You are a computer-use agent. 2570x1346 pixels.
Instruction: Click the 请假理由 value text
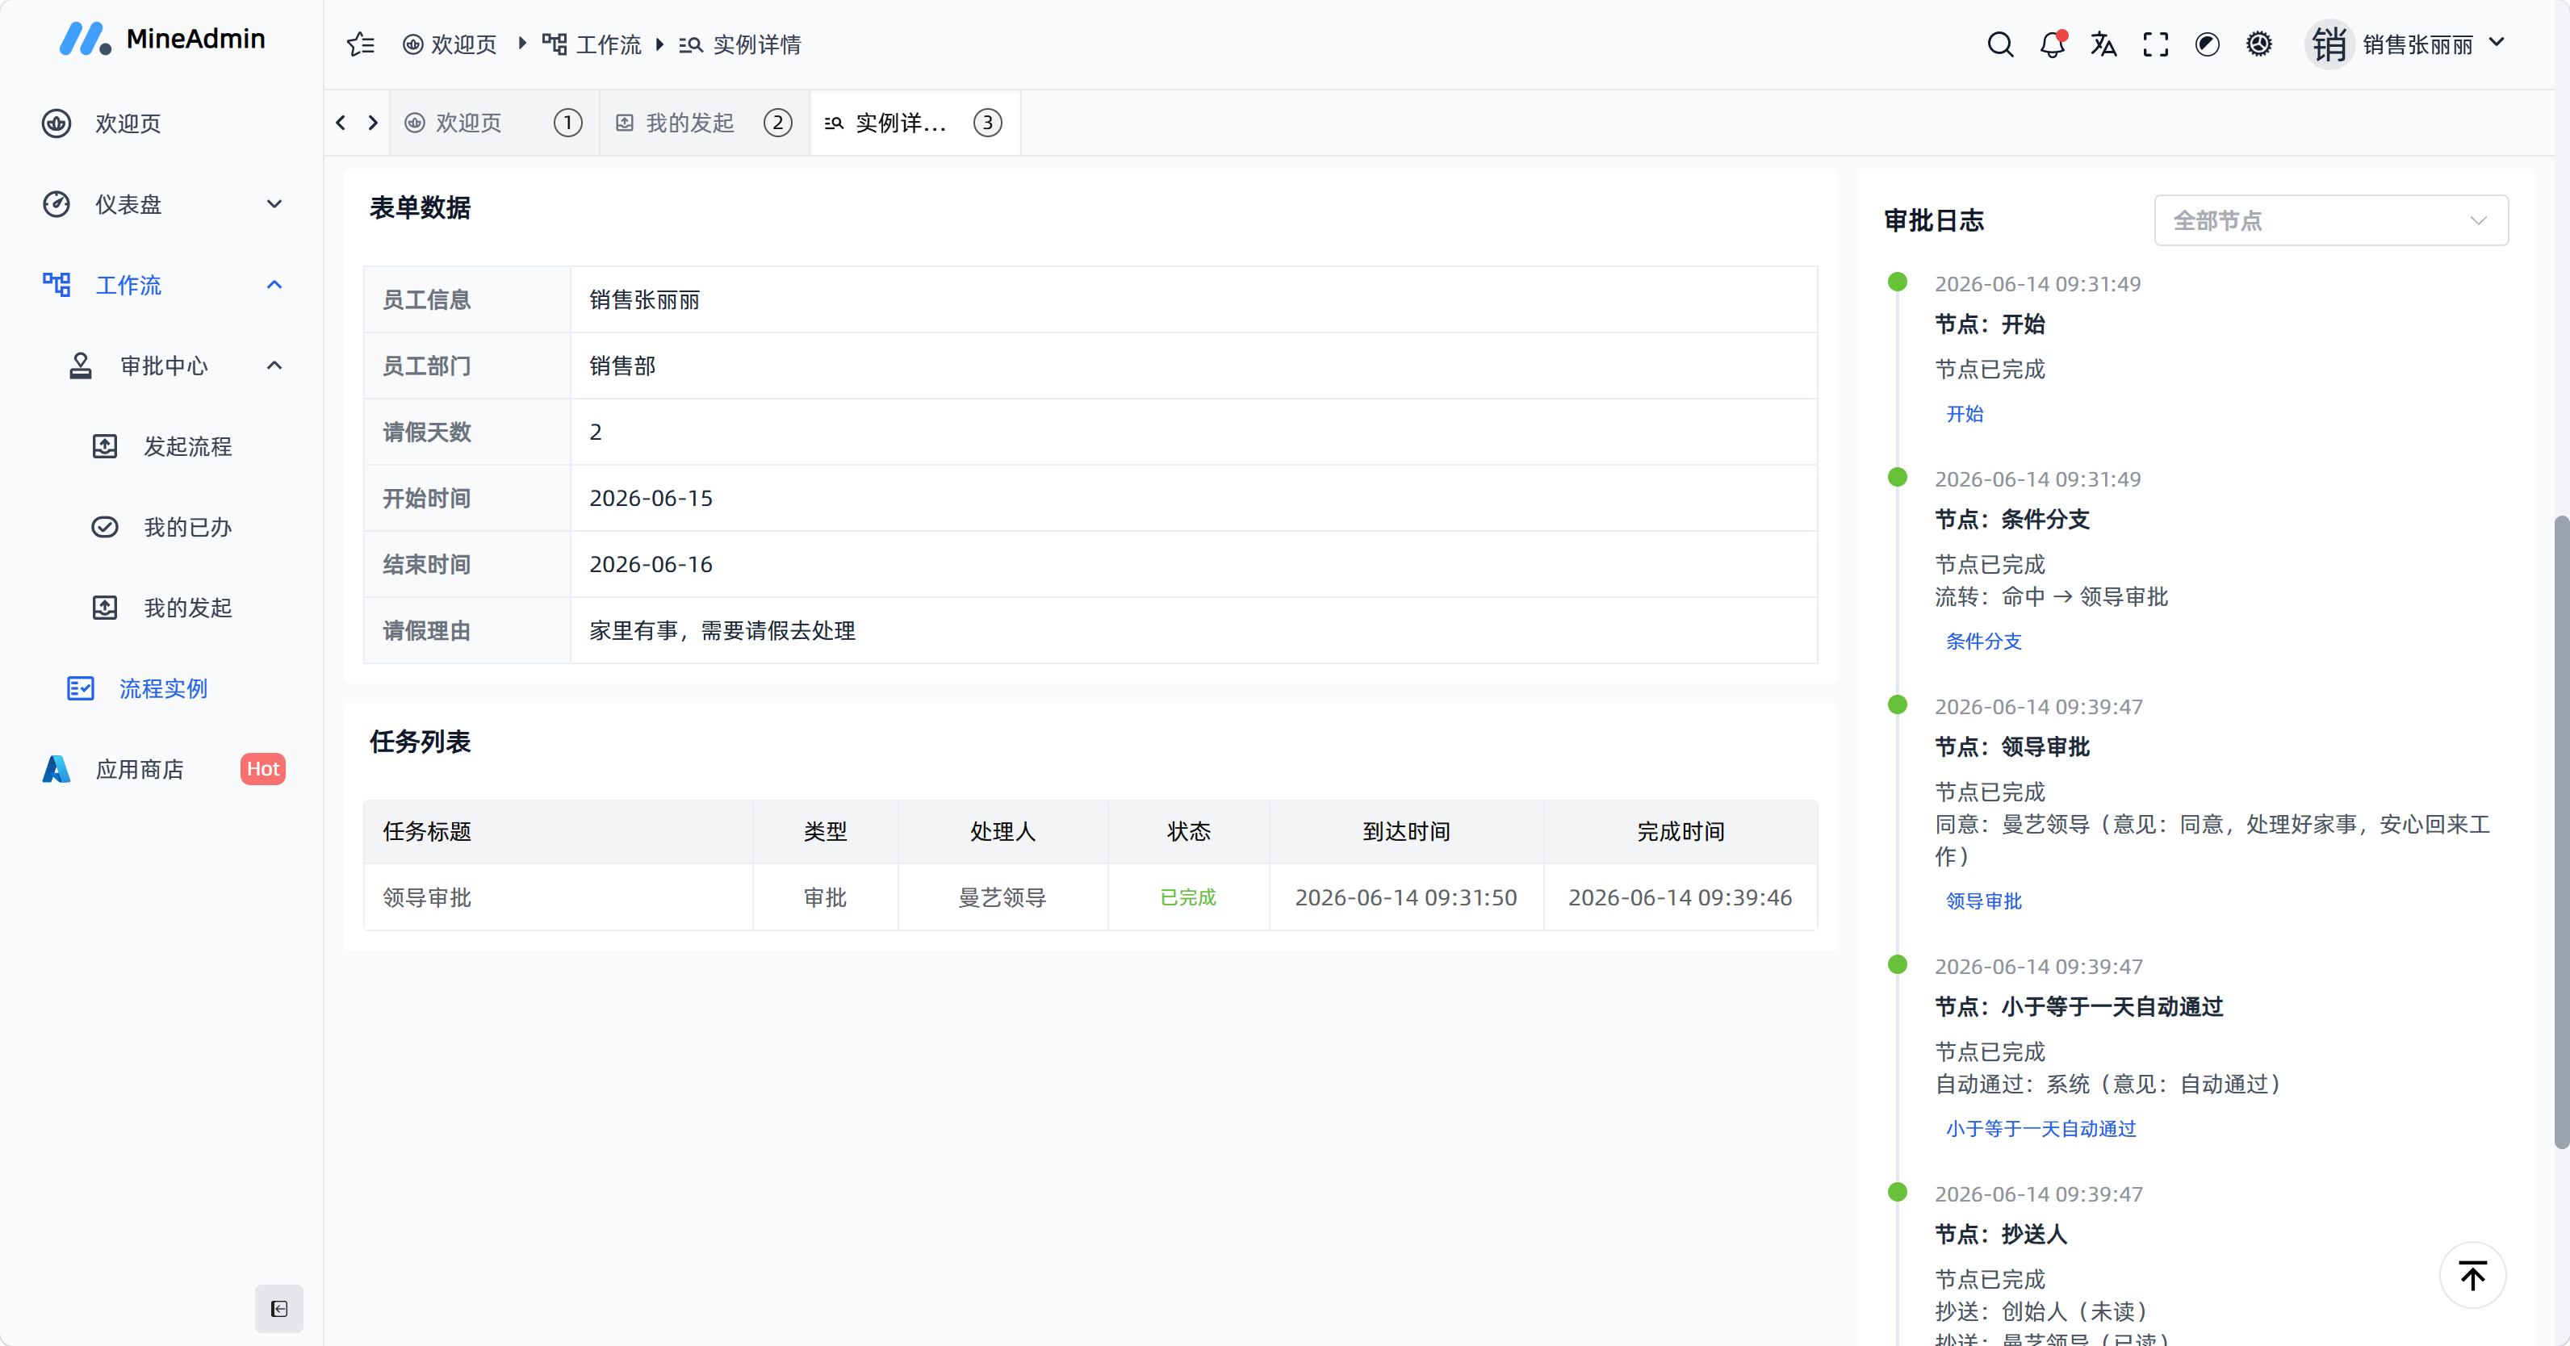tap(722, 630)
